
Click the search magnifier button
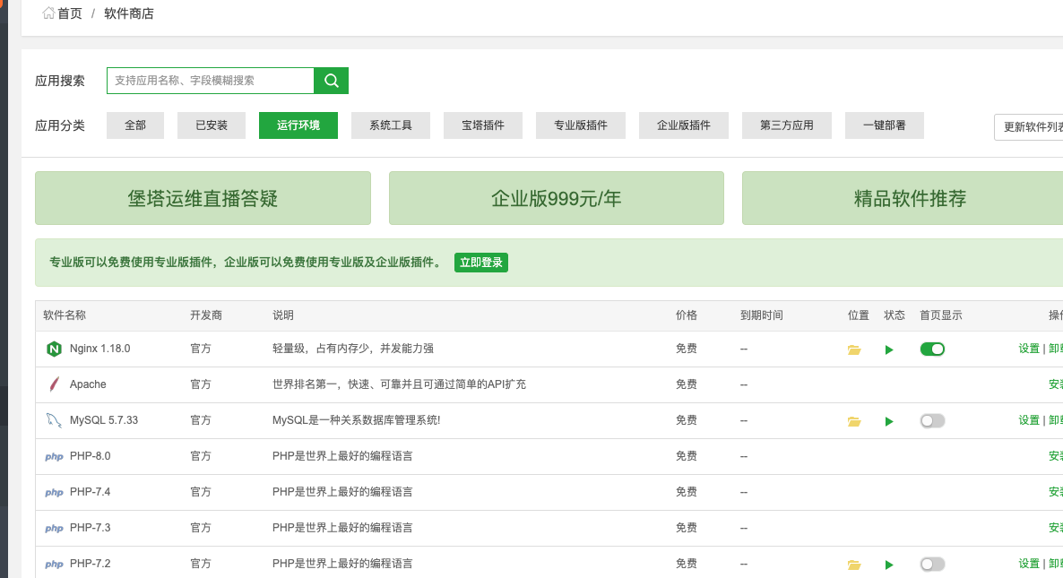pos(331,80)
